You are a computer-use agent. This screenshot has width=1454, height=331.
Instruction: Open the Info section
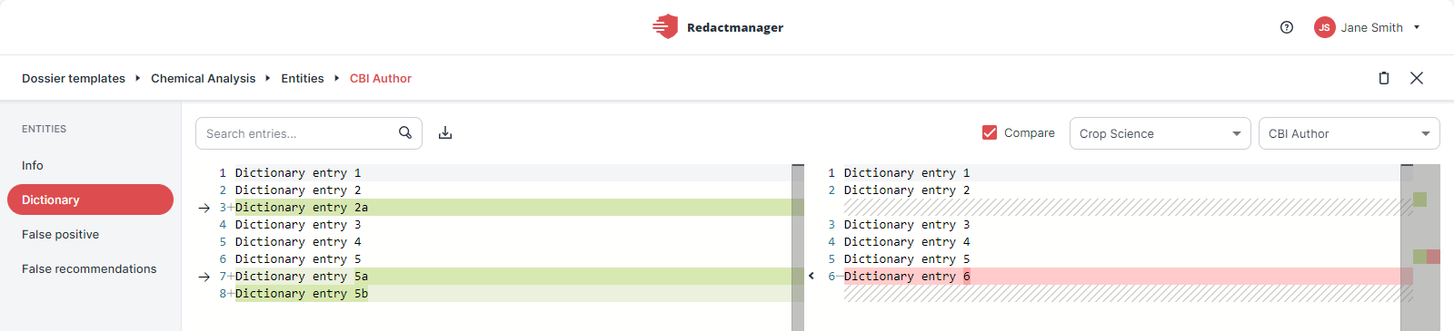click(x=33, y=165)
